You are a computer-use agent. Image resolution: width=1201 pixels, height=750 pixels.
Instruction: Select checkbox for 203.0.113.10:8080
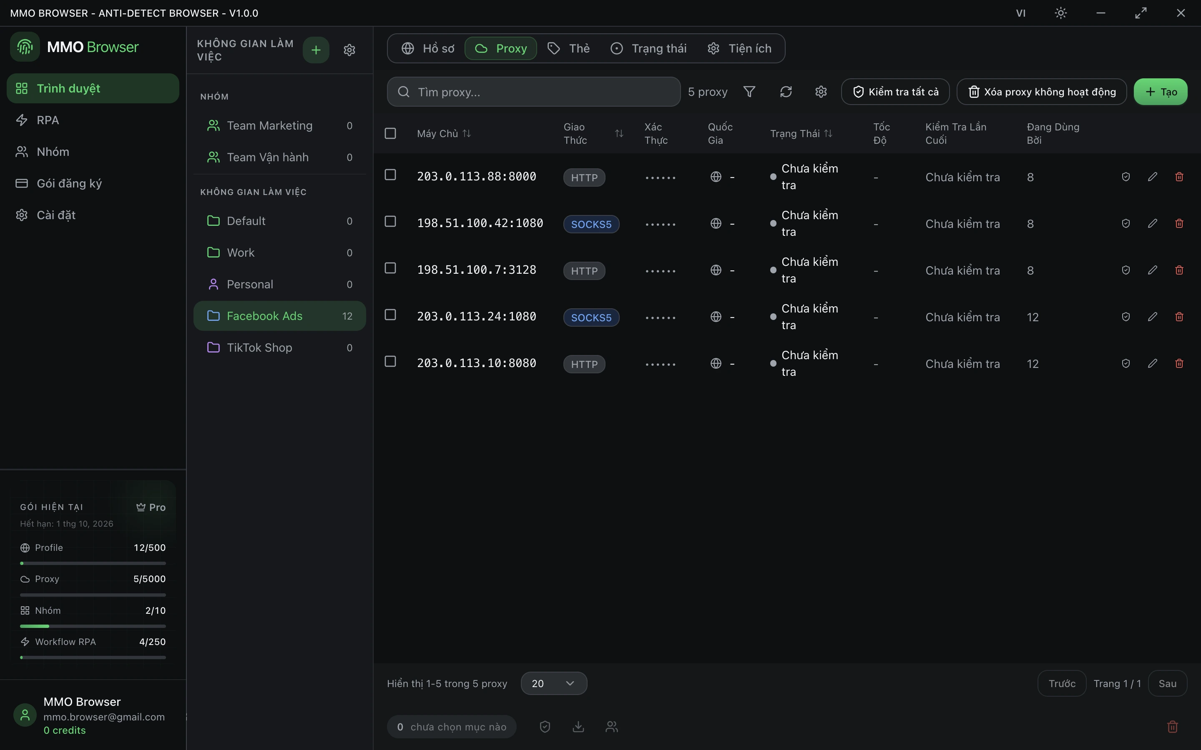pyautogui.click(x=391, y=361)
